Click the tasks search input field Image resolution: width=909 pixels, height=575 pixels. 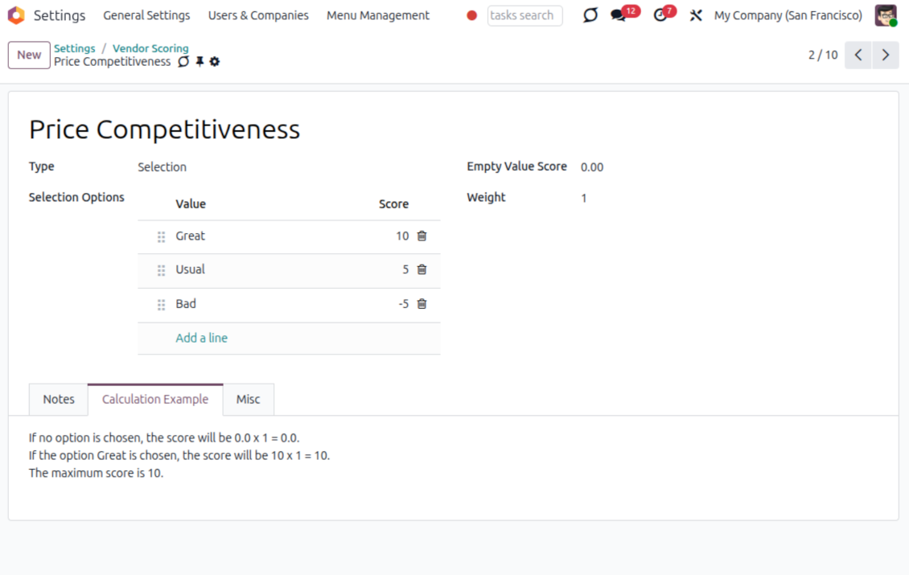[x=524, y=15]
